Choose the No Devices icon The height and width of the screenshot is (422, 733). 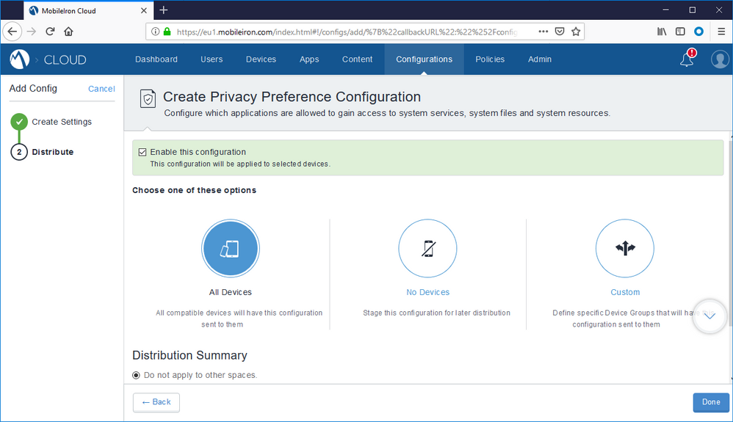point(427,249)
